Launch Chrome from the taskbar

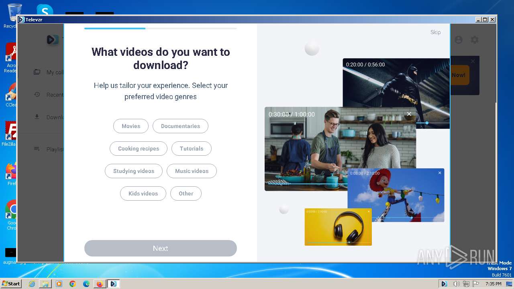click(73, 284)
